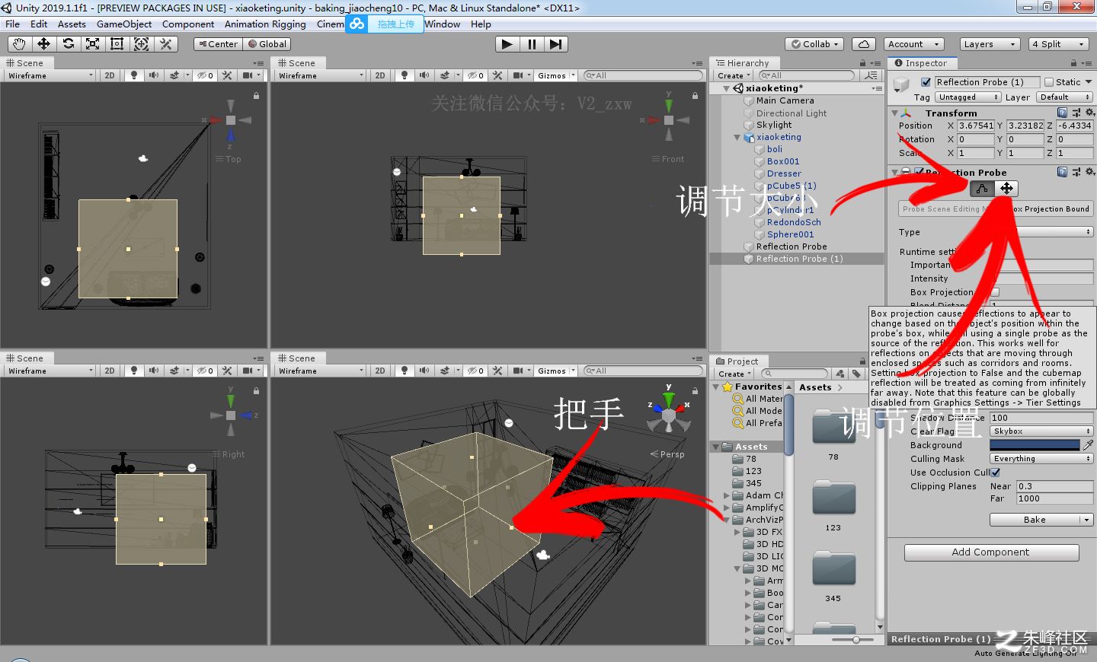The width and height of the screenshot is (1097, 662).
Task: Click the Add Component button
Action: pyautogui.click(x=991, y=552)
